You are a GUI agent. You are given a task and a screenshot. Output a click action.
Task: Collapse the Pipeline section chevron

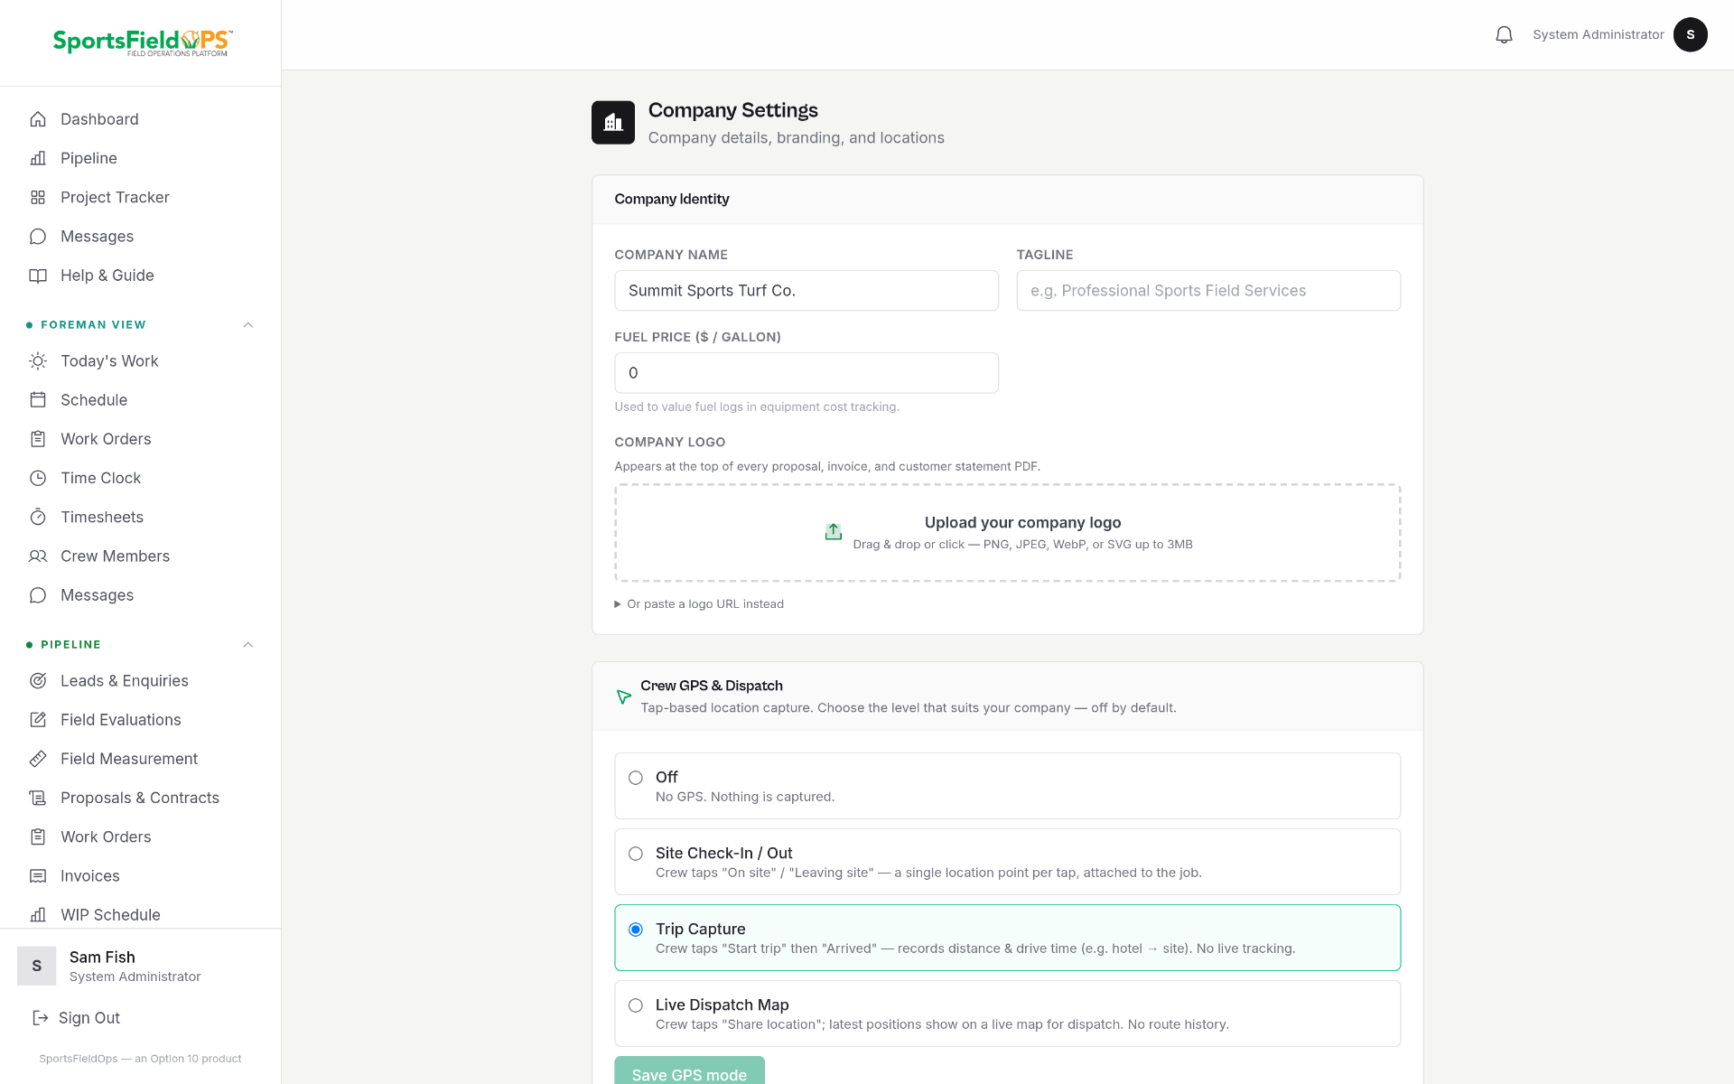pos(248,645)
